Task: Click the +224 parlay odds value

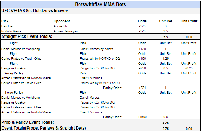Action: coord(142,88)
